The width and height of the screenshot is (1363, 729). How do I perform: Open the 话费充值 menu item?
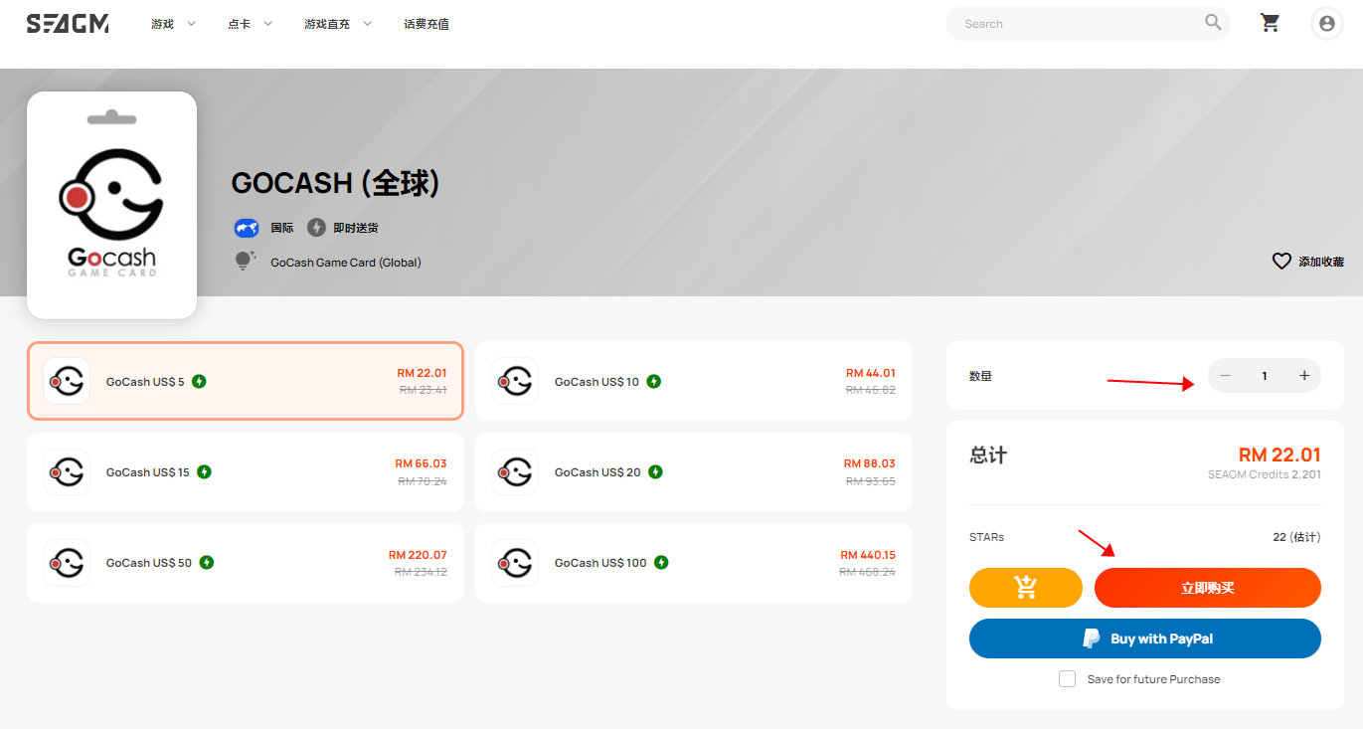click(x=426, y=24)
